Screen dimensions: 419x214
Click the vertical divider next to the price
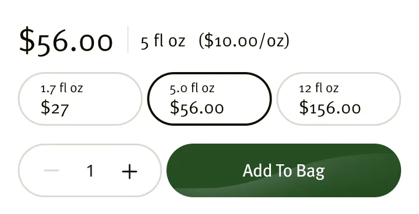click(128, 40)
